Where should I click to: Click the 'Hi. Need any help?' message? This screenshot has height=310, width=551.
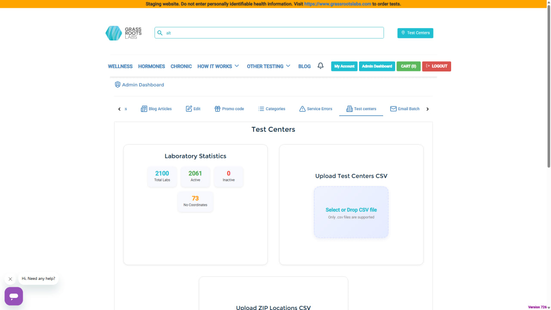tap(39, 279)
